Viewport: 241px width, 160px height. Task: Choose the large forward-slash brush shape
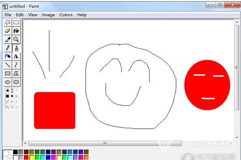[7, 102]
